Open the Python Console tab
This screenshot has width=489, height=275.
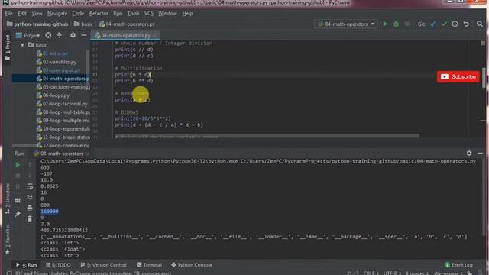192,265
